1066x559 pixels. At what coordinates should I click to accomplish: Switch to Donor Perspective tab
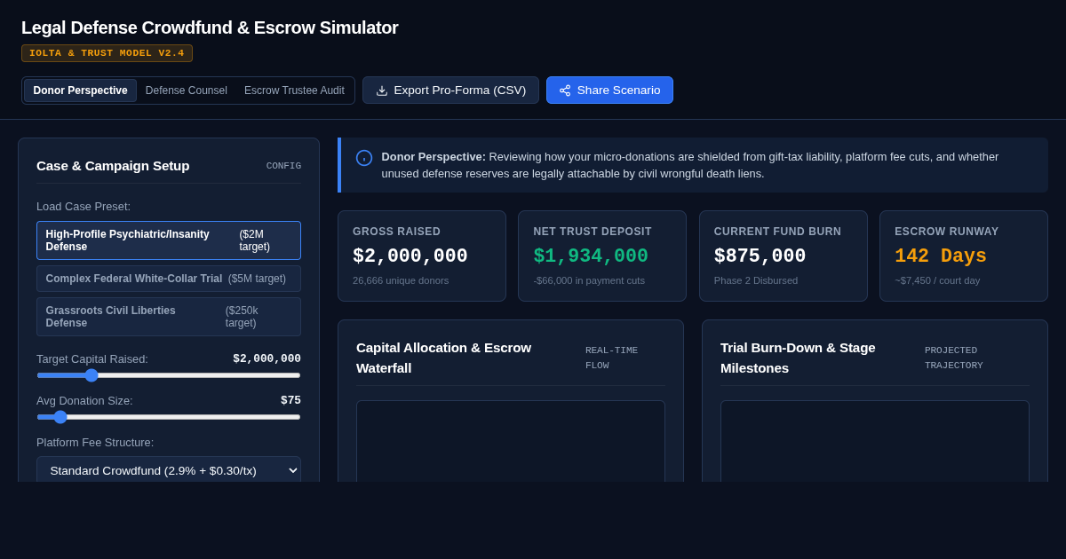click(x=80, y=91)
